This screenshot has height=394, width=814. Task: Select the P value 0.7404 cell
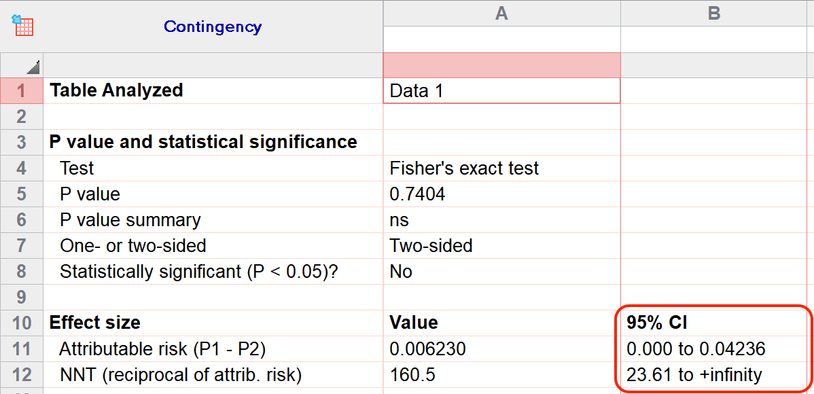tap(501, 194)
